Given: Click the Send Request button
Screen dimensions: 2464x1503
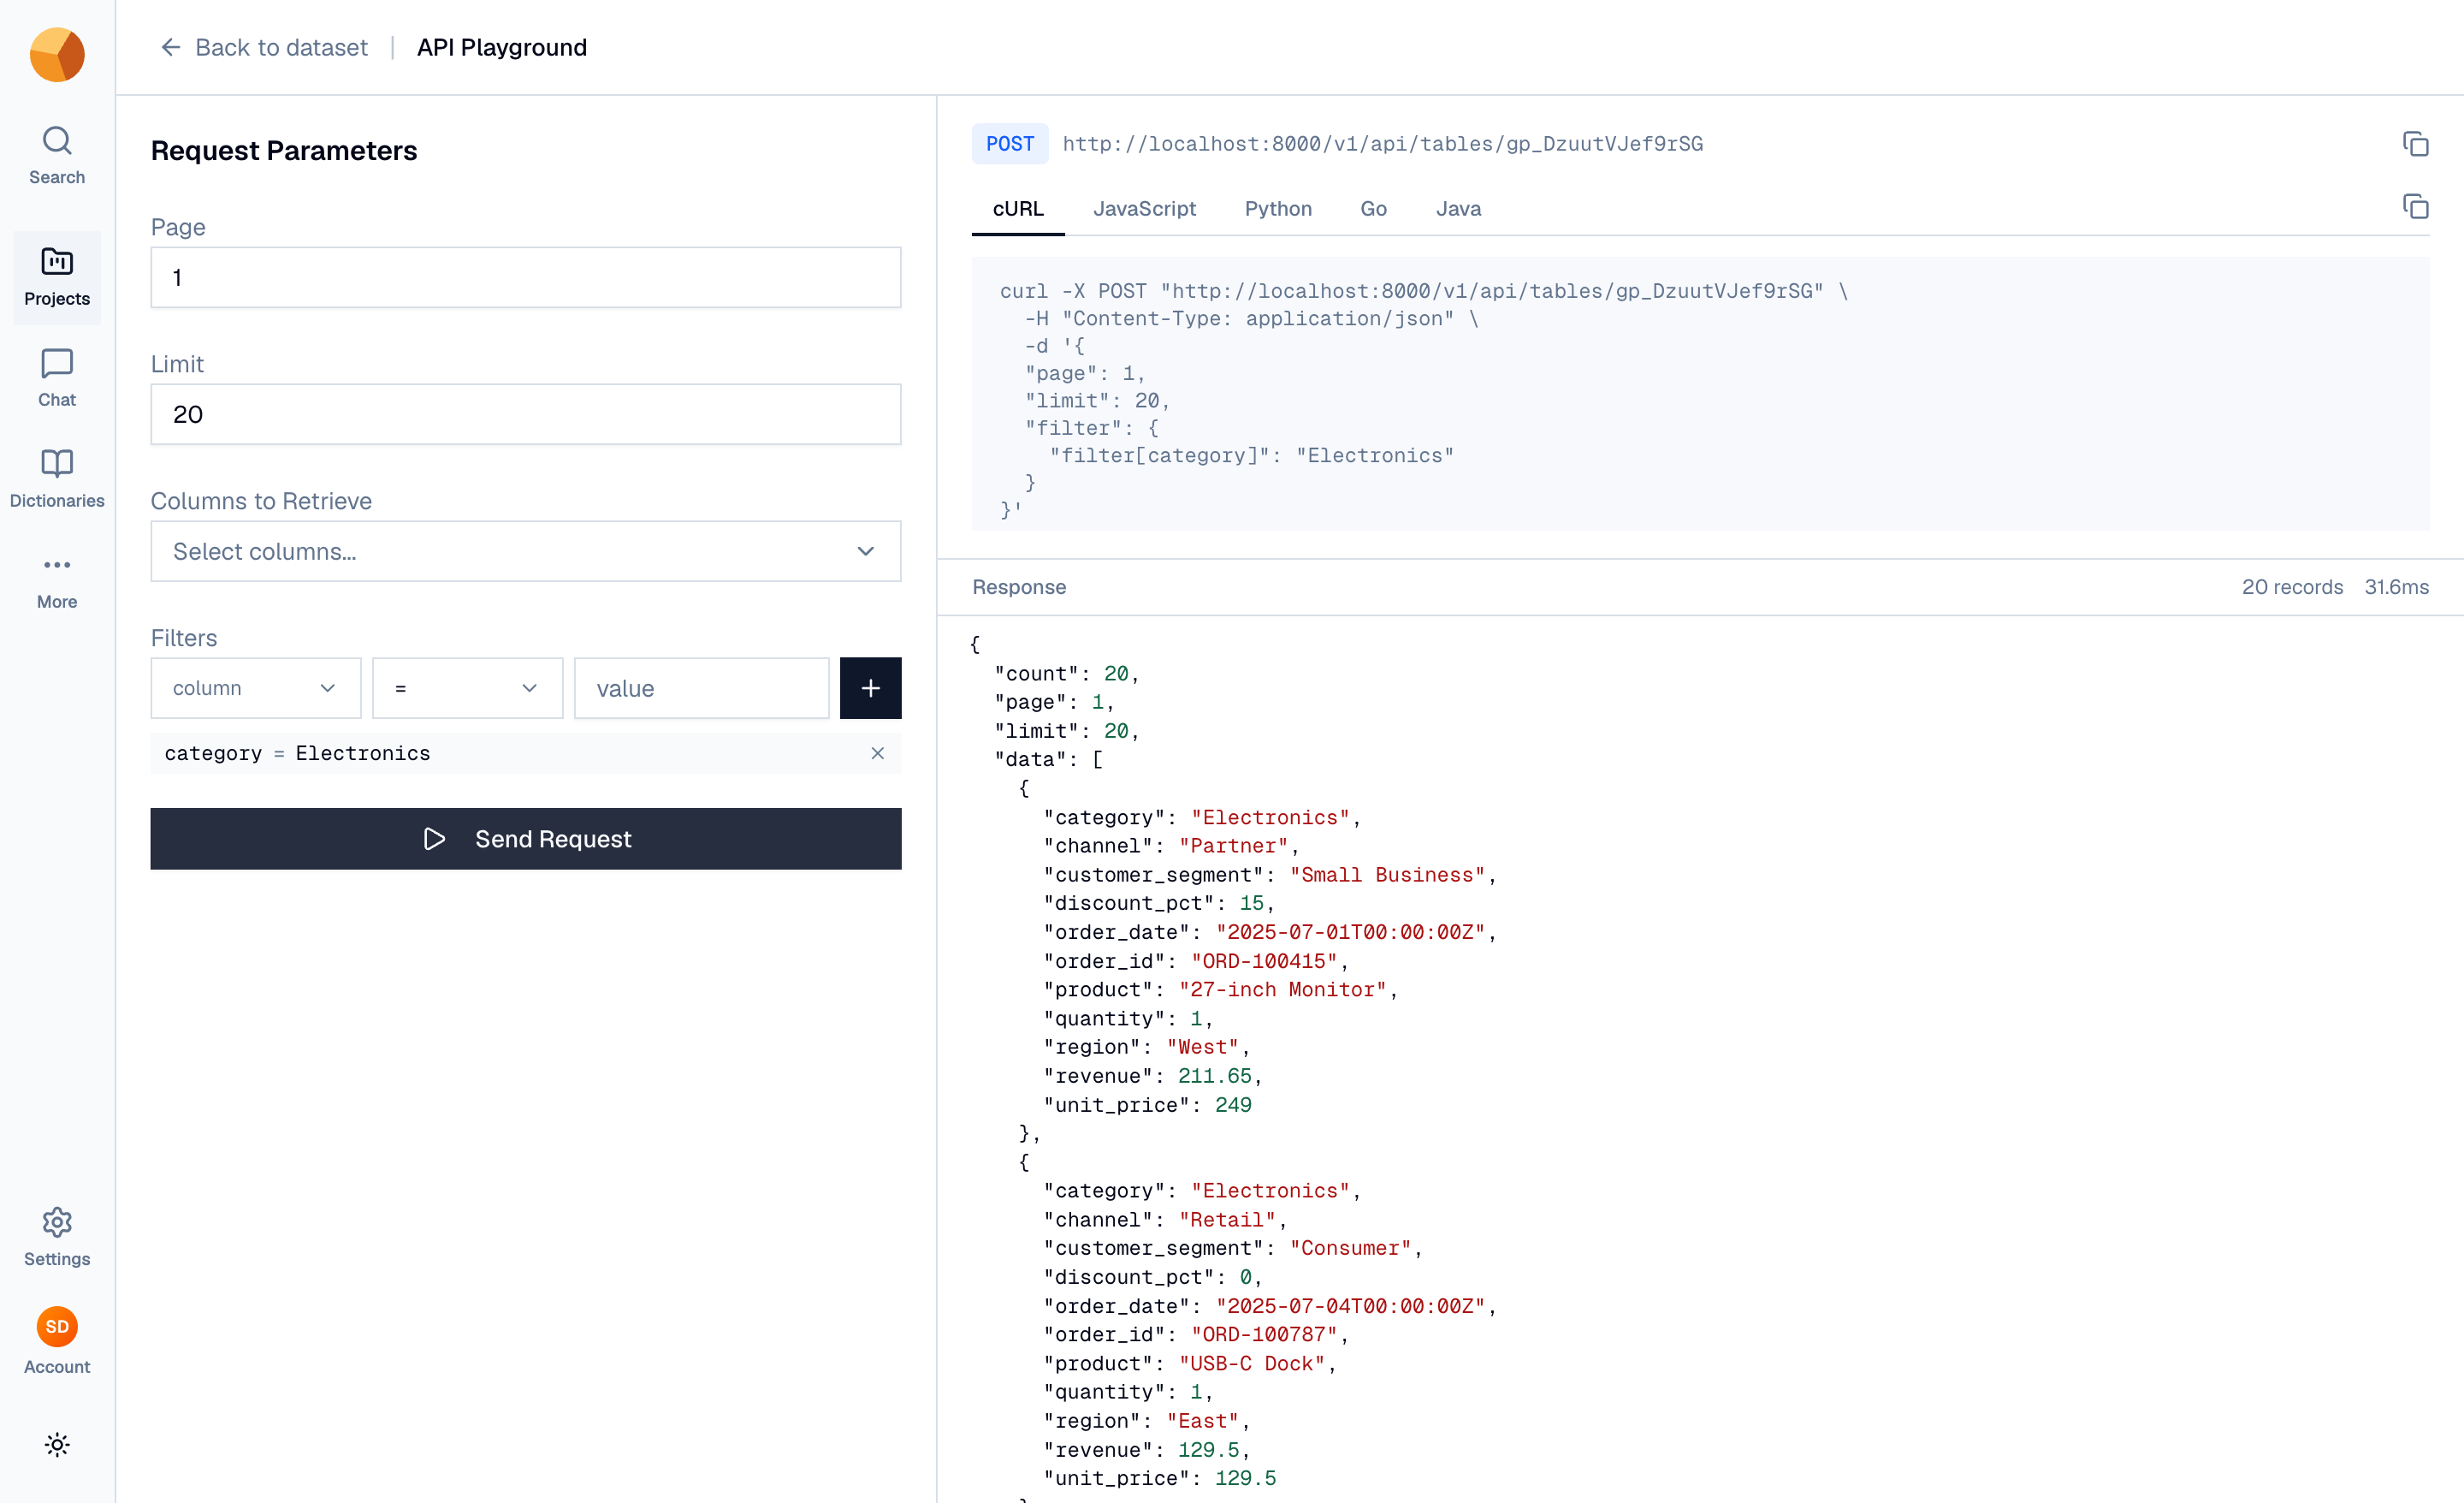Looking at the screenshot, I should coord(525,839).
